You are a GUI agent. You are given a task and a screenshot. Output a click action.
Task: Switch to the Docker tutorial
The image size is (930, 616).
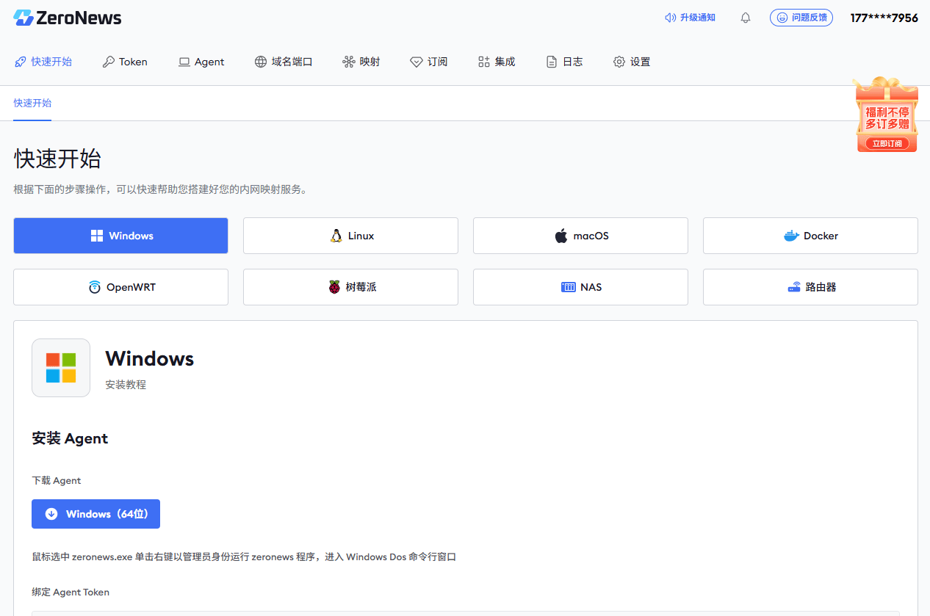pos(810,236)
